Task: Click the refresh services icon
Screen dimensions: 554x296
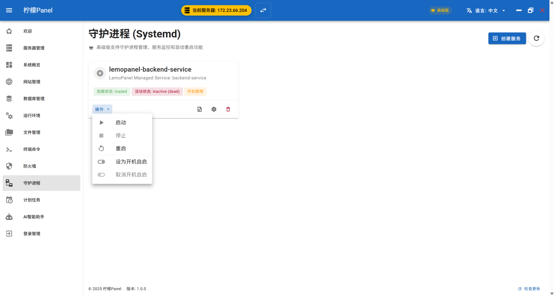Action: 537,38
